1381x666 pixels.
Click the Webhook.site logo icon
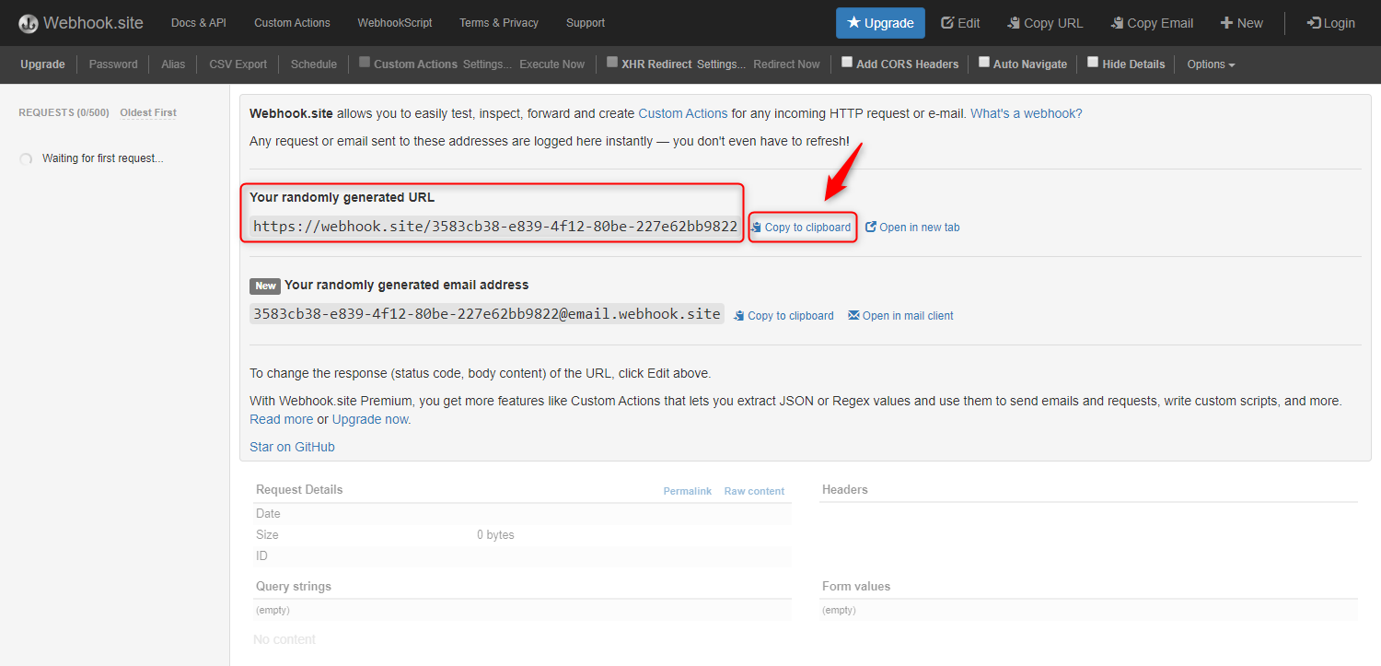click(x=29, y=23)
